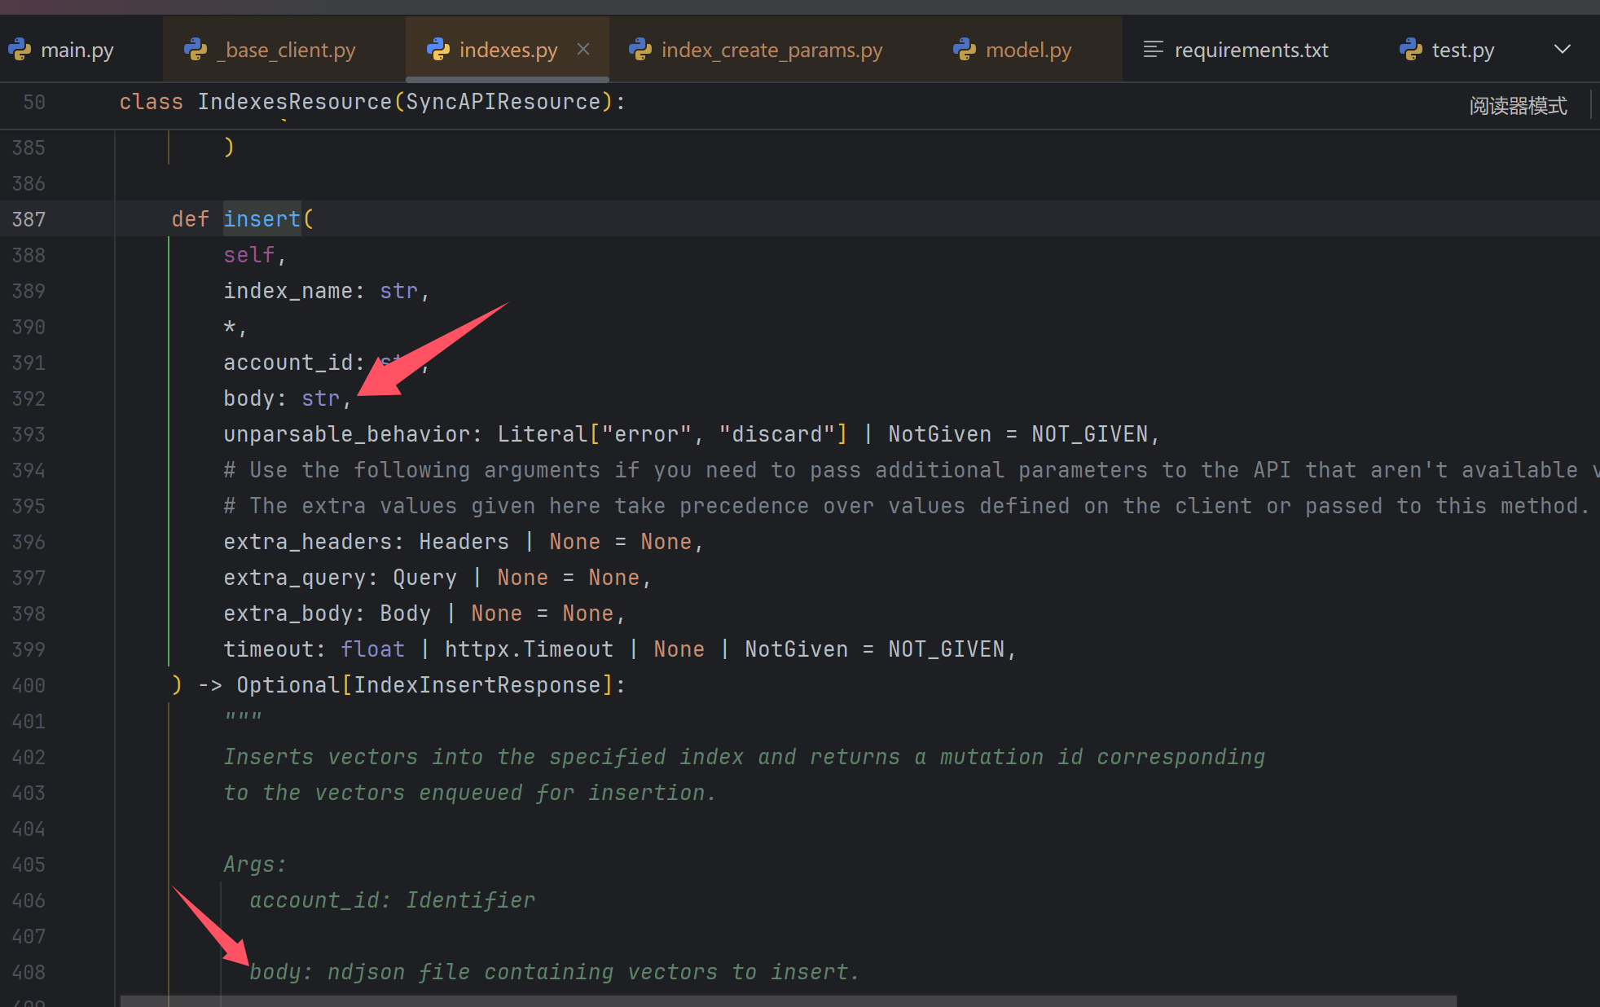Click the Python icon on _base_client.py tab
The image size is (1600, 1007).
(196, 50)
